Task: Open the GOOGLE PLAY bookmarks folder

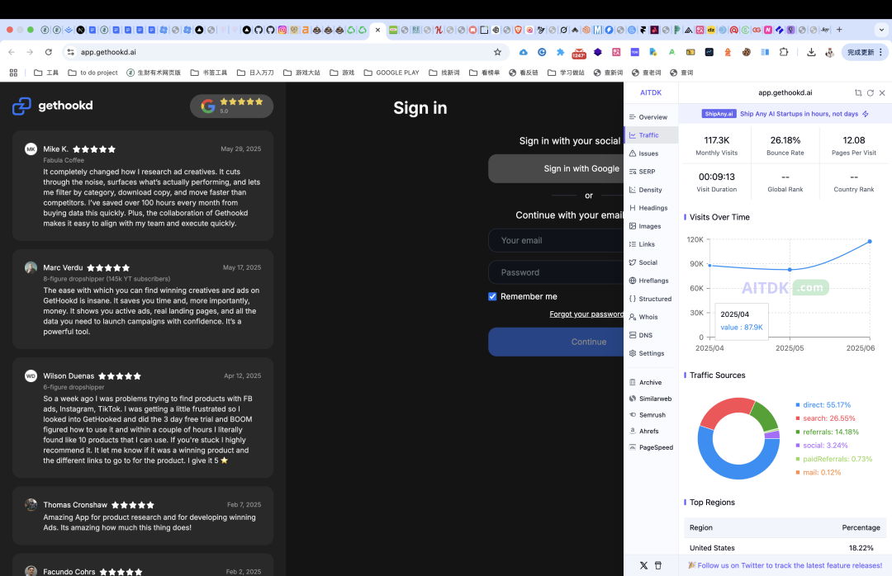Action: point(391,73)
